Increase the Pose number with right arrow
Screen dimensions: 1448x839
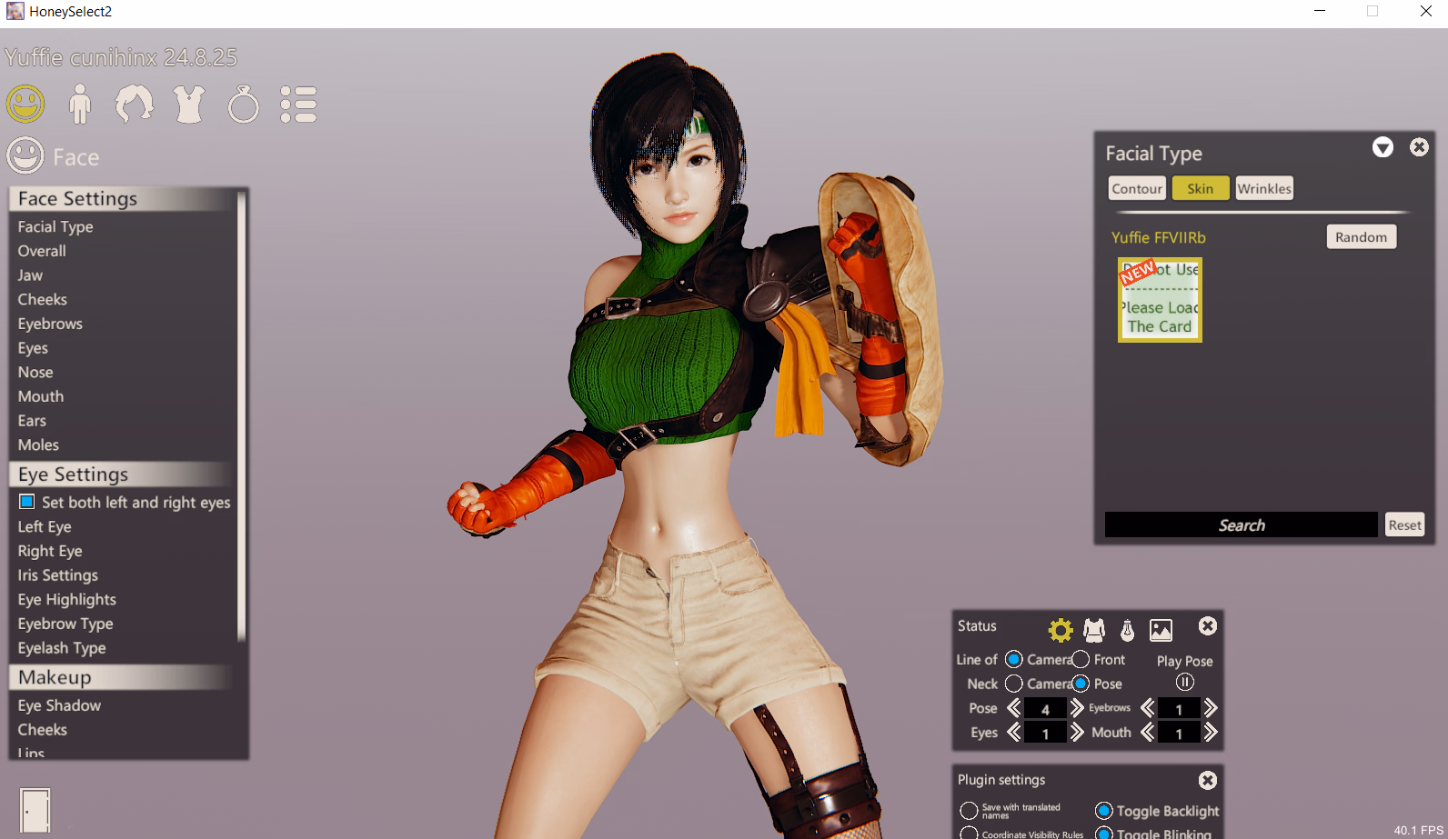[x=1077, y=708]
